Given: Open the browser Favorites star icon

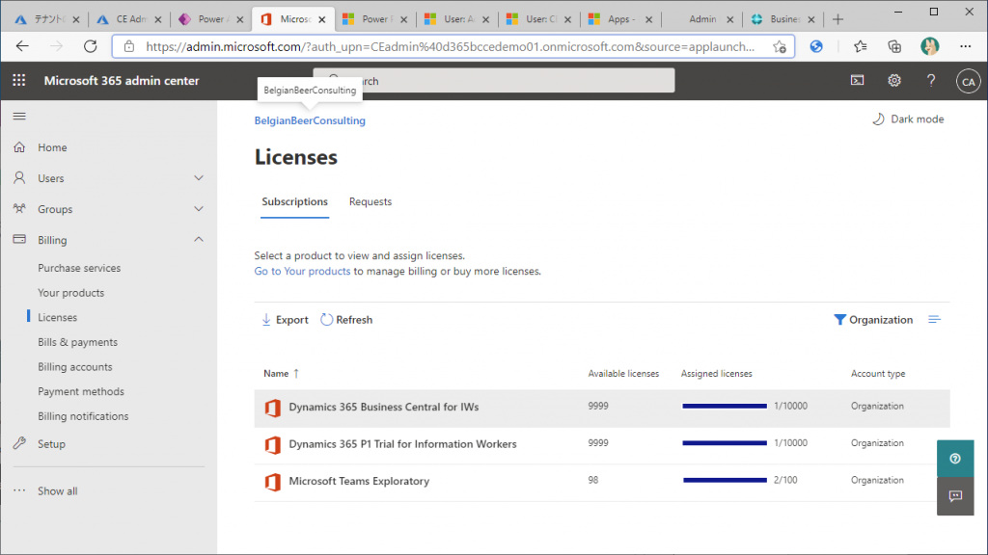Looking at the screenshot, I should (860, 46).
